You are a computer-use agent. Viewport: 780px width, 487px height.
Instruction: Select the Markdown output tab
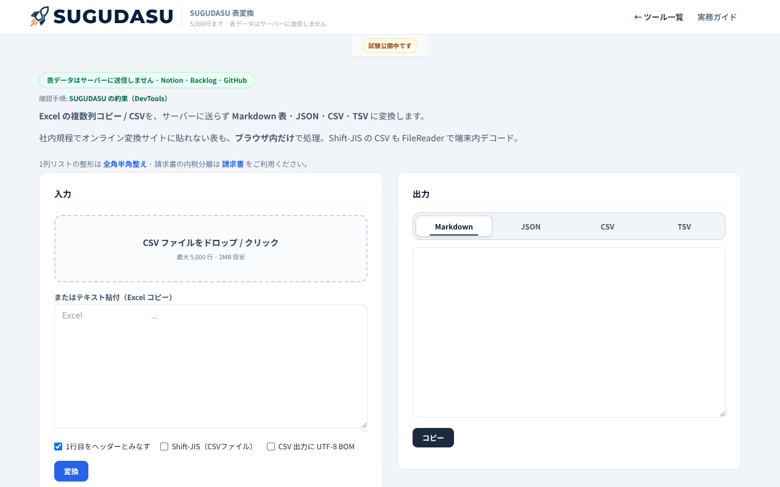[x=454, y=226]
